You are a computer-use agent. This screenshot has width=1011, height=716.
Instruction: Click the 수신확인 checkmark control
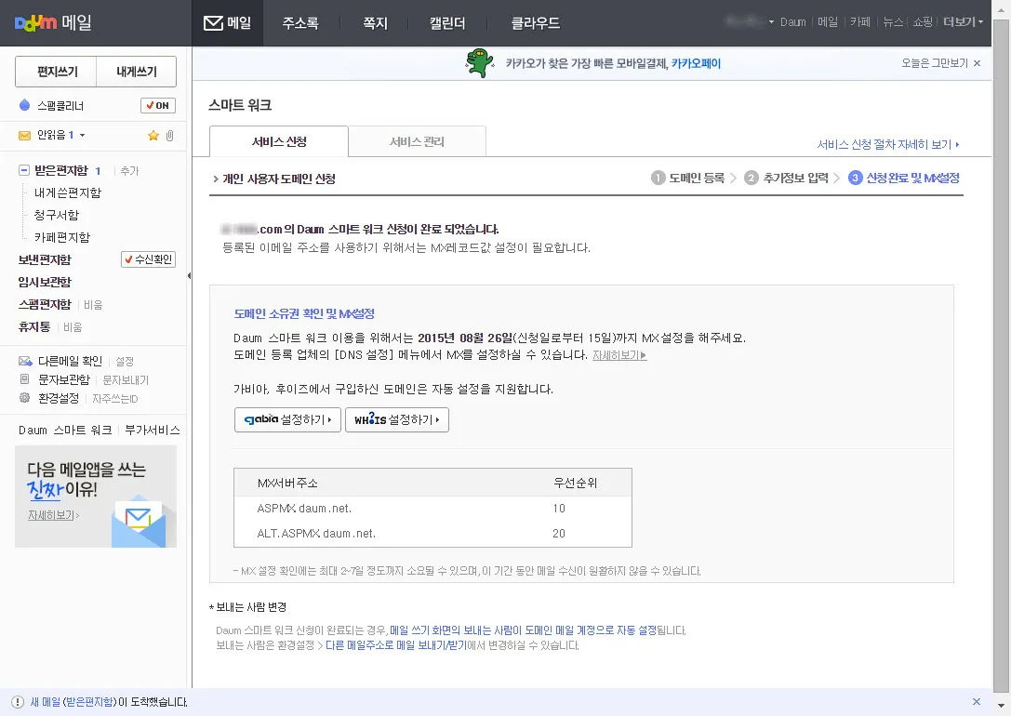coord(146,260)
